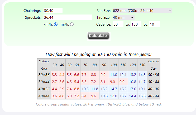Click the cadence 'to' value field
Viewport: 196px width, 115px height.
point(136,24)
